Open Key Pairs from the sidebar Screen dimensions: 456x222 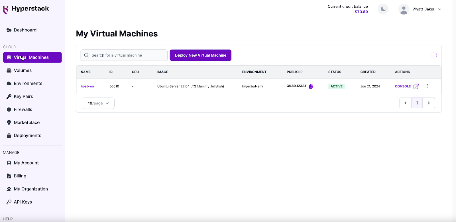click(32, 97)
